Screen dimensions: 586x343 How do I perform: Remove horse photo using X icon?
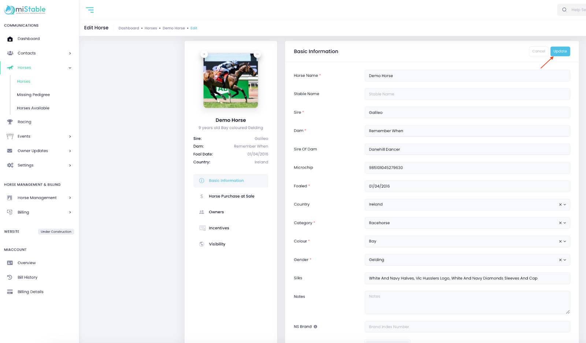click(204, 54)
